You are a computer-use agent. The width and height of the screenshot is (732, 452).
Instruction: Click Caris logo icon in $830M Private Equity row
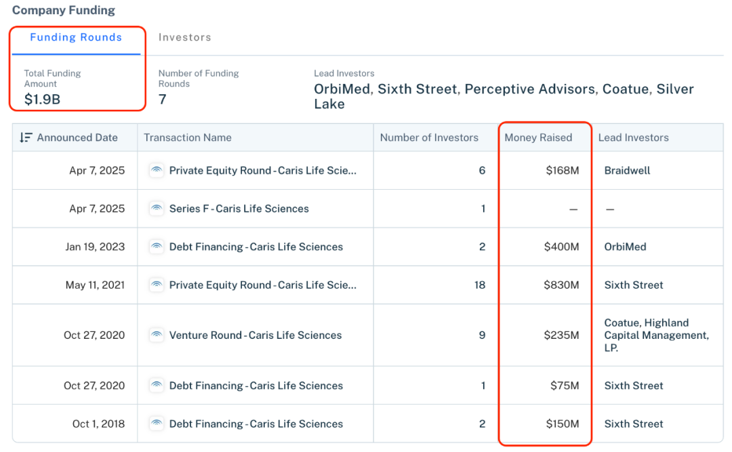coord(157,285)
